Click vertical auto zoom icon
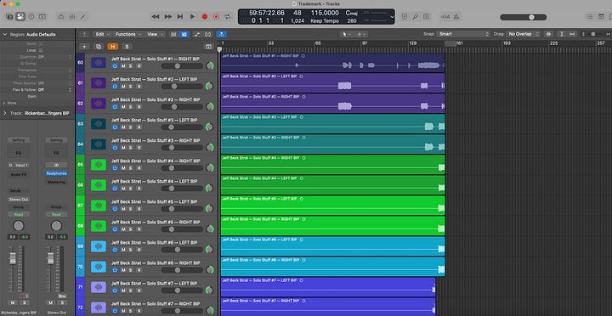 coord(562,34)
